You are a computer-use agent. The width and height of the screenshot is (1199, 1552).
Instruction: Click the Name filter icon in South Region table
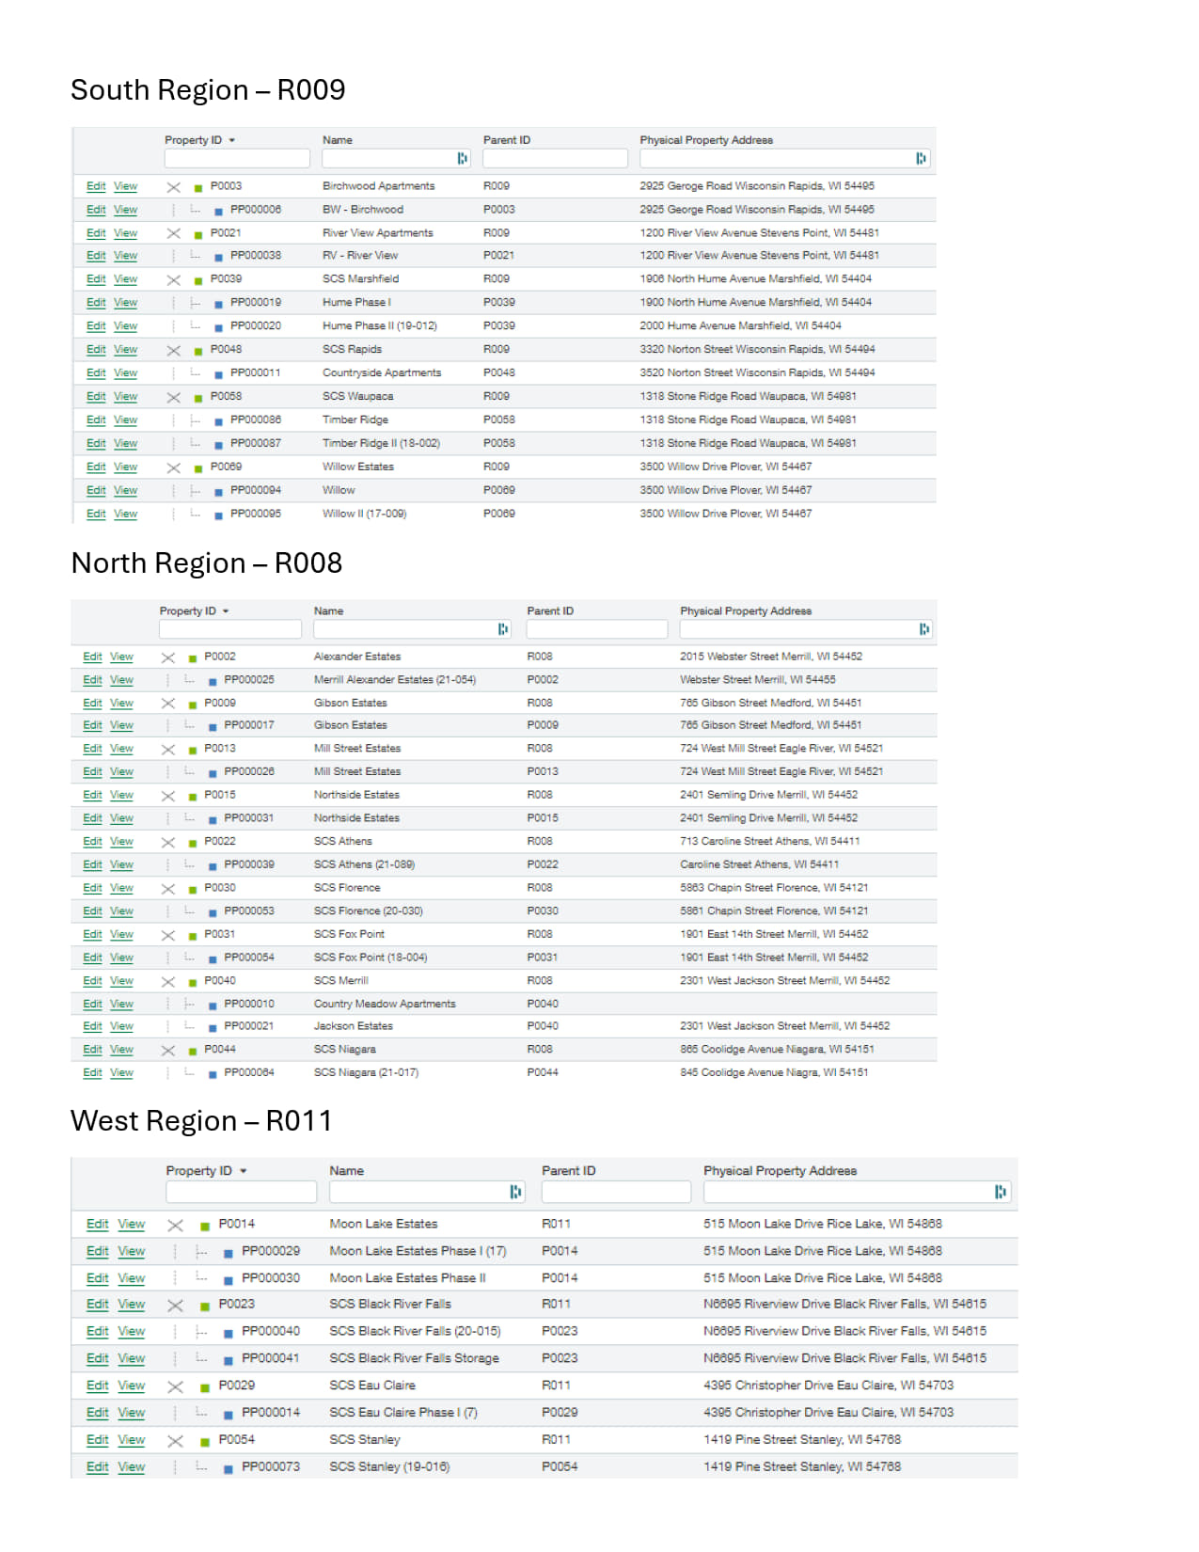(462, 159)
